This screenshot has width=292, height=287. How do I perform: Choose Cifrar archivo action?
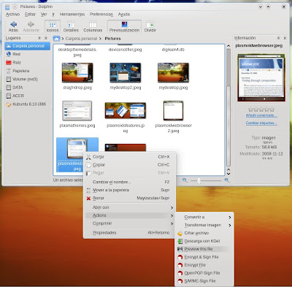(204, 233)
